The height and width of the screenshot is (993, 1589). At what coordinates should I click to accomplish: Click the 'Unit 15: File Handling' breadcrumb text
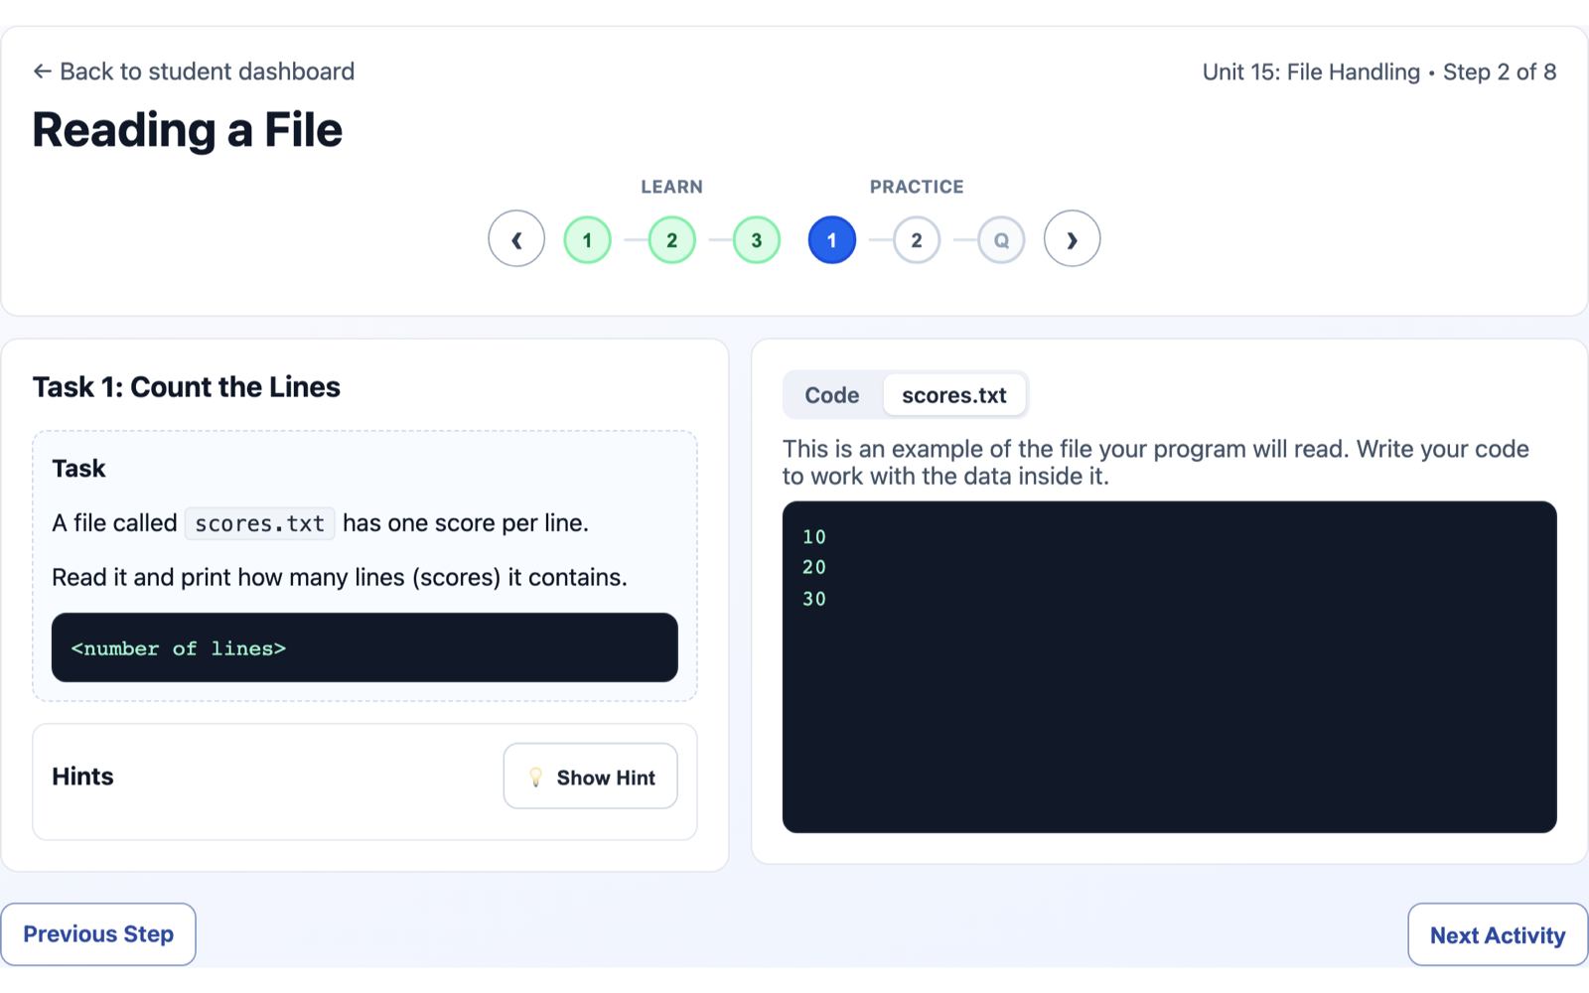pyautogui.click(x=1311, y=72)
